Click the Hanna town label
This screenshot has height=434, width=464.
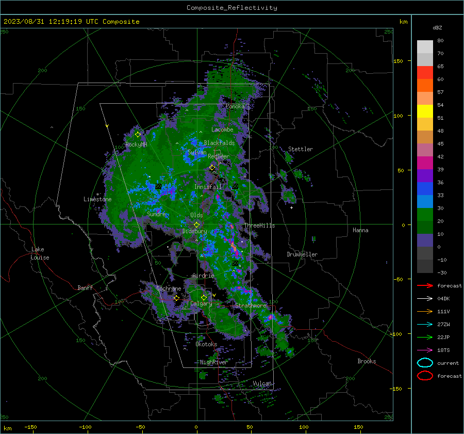click(360, 230)
